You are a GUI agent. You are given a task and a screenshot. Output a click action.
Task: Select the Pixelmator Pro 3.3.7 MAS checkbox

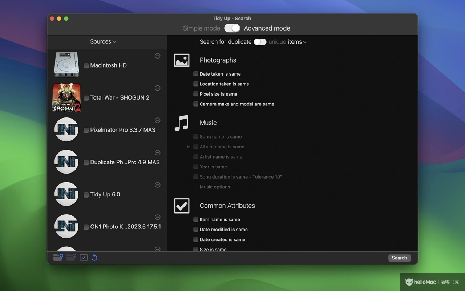[x=86, y=130]
